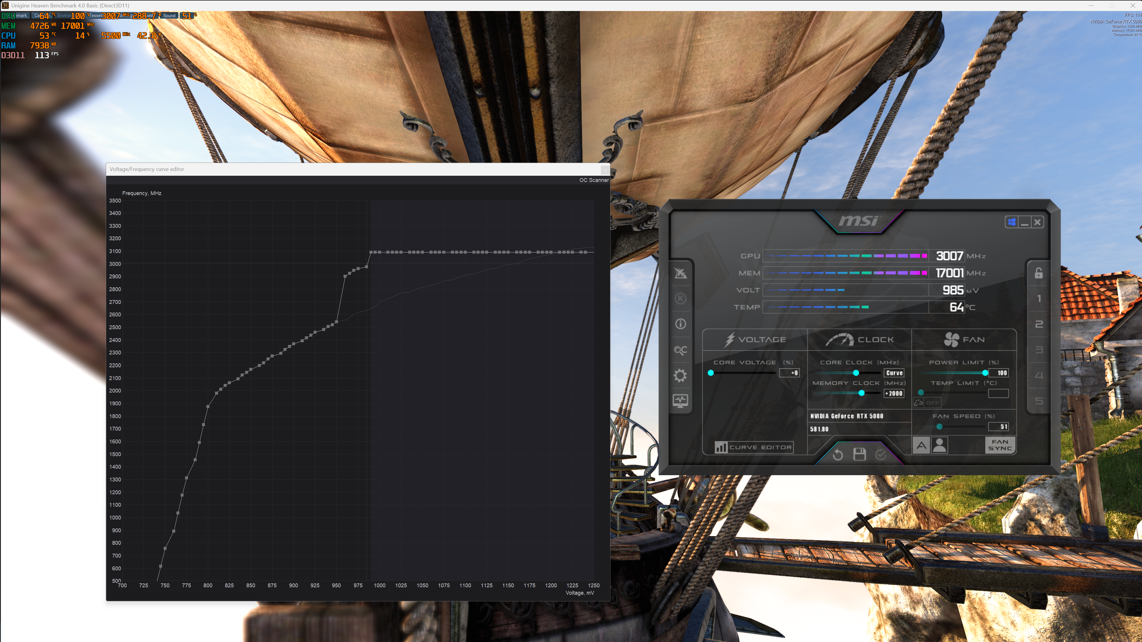This screenshot has width=1142, height=642.
Task: Enable automatic fan speed with A button
Action: coord(922,445)
